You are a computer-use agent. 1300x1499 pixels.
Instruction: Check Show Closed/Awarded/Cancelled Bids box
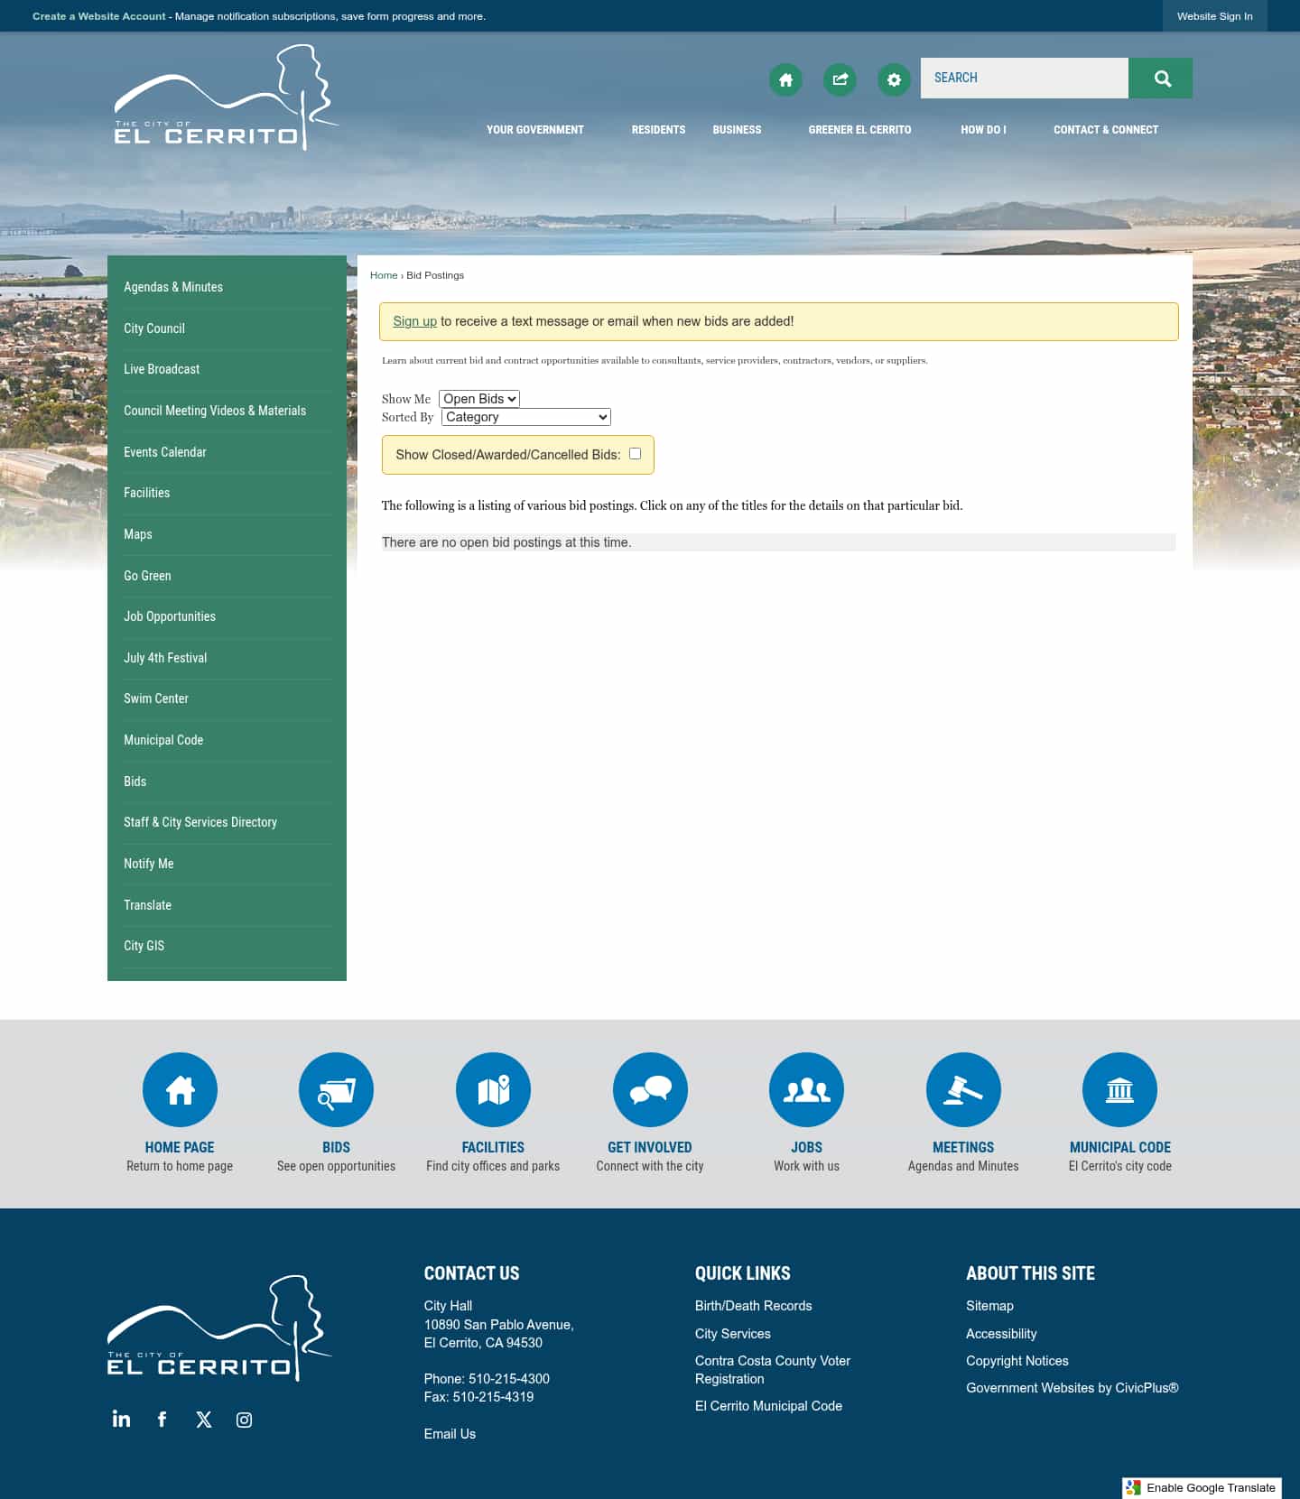coord(636,454)
